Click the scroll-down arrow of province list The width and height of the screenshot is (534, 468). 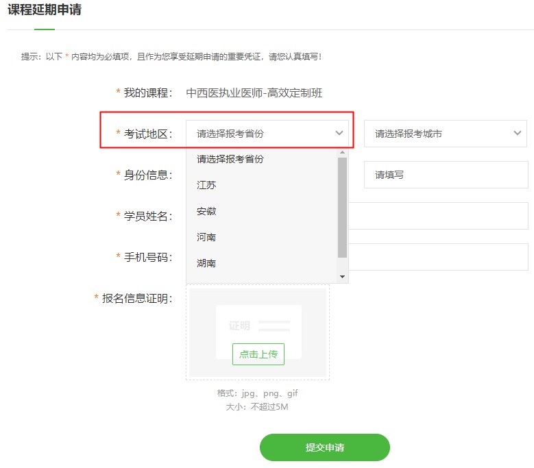tap(343, 277)
